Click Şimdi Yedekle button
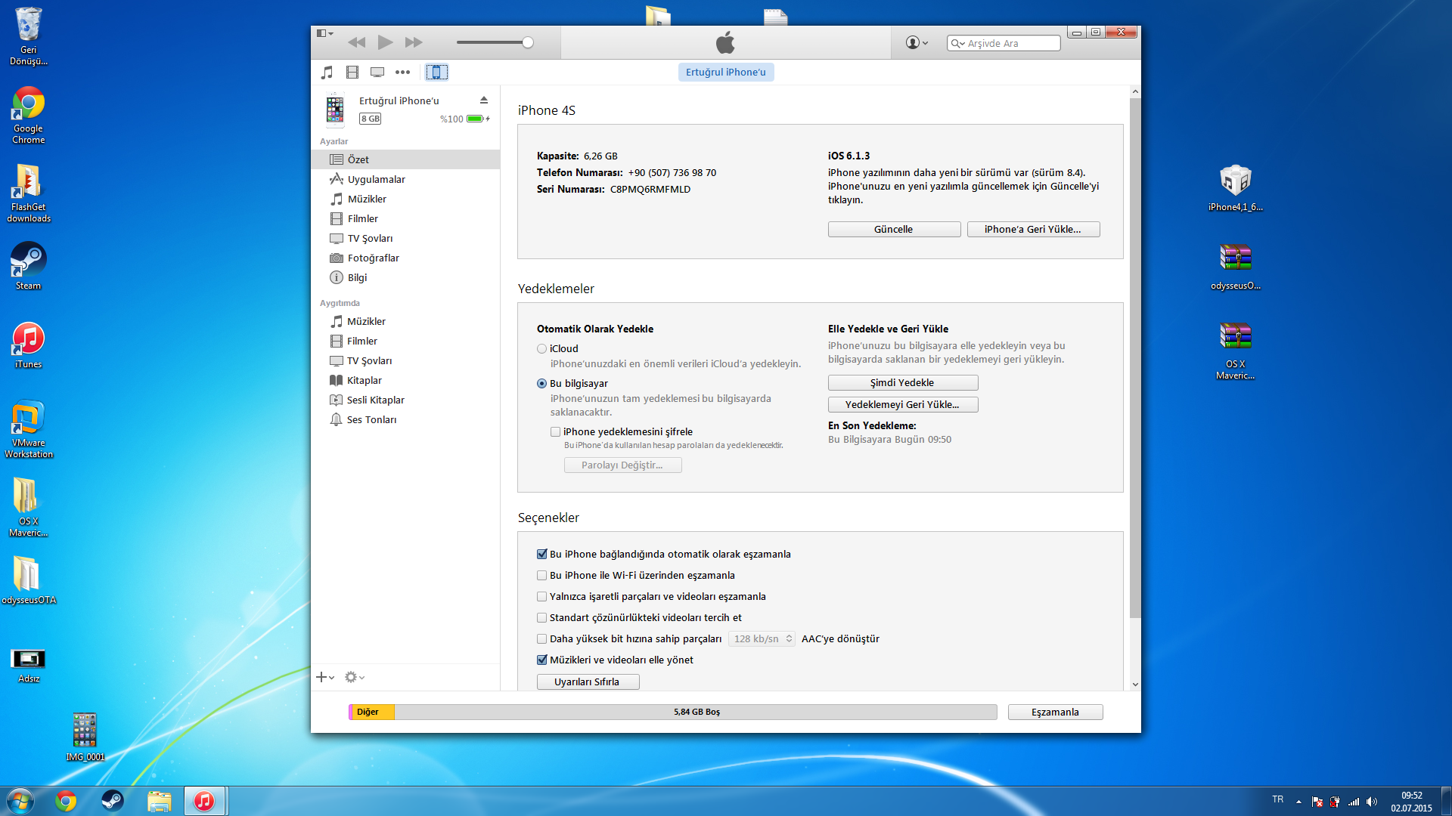 [903, 383]
